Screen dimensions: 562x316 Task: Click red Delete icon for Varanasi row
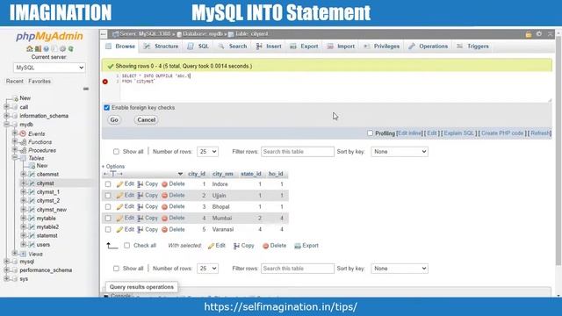coord(164,230)
